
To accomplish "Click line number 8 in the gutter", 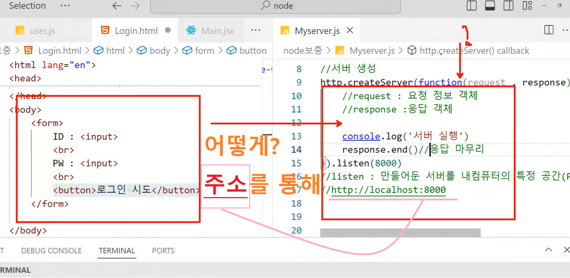I will click(x=299, y=69).
